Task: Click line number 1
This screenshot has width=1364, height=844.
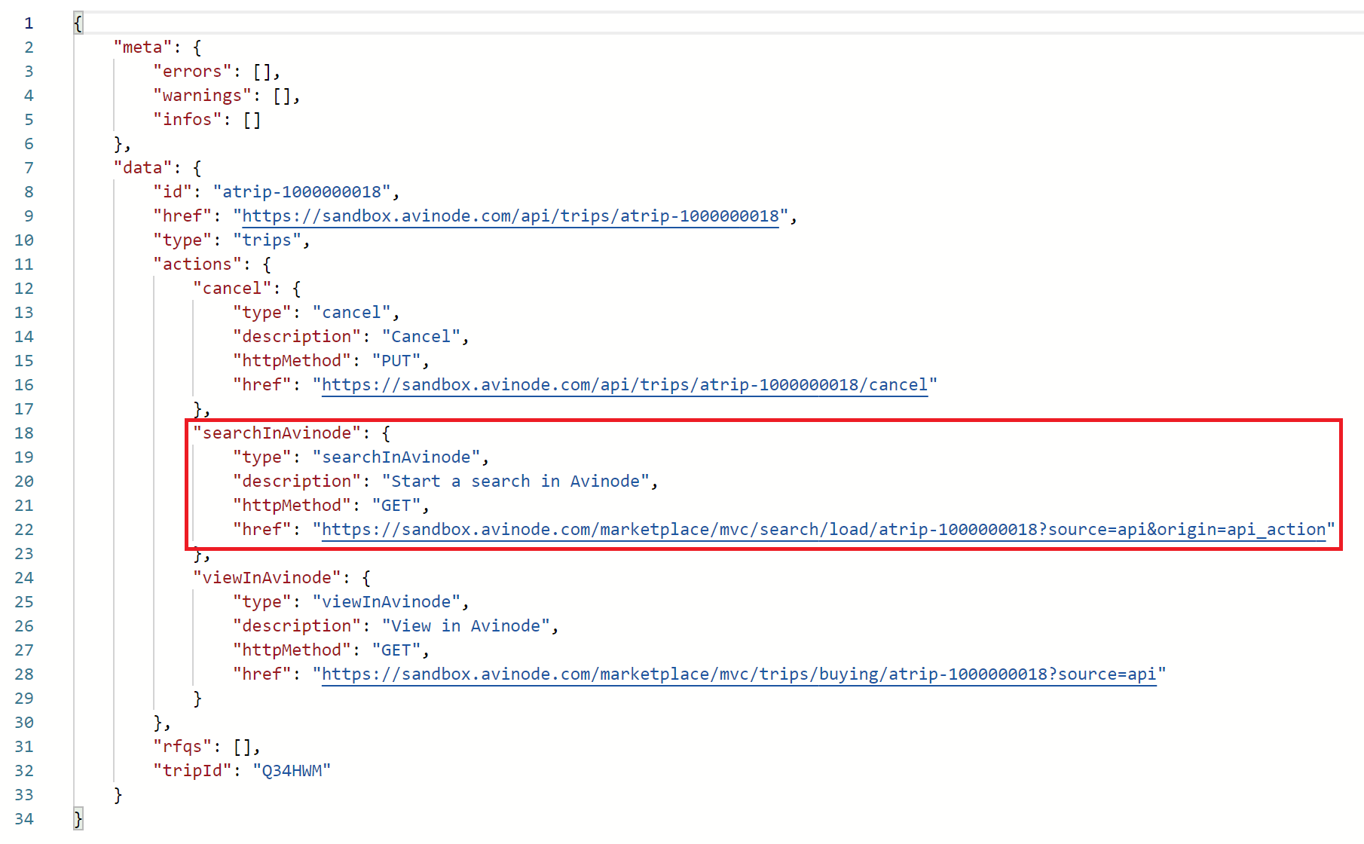Action: [x=29, y=23]
